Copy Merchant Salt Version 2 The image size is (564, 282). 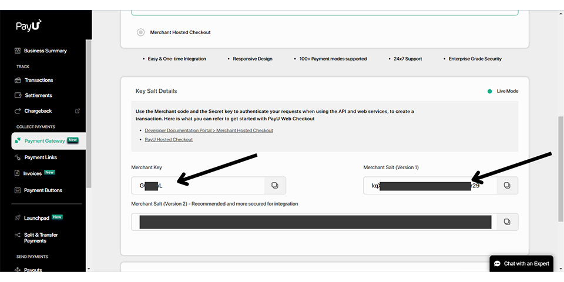(507, 222)
